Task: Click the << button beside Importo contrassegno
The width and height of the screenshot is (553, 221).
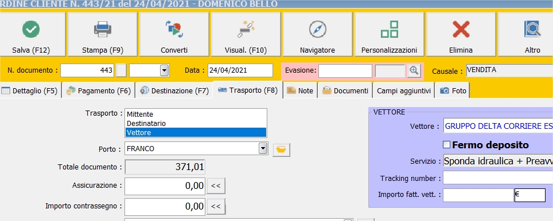Action: 216,206
